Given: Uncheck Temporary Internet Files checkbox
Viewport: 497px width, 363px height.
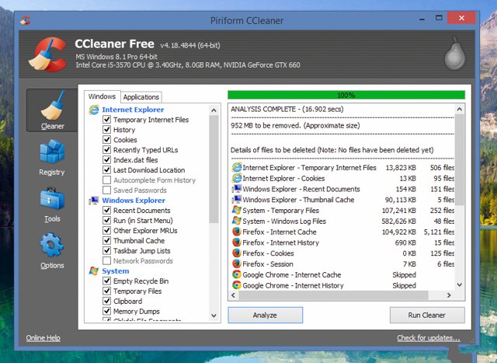Looking at the screenshot, I should tap(107, 120).
